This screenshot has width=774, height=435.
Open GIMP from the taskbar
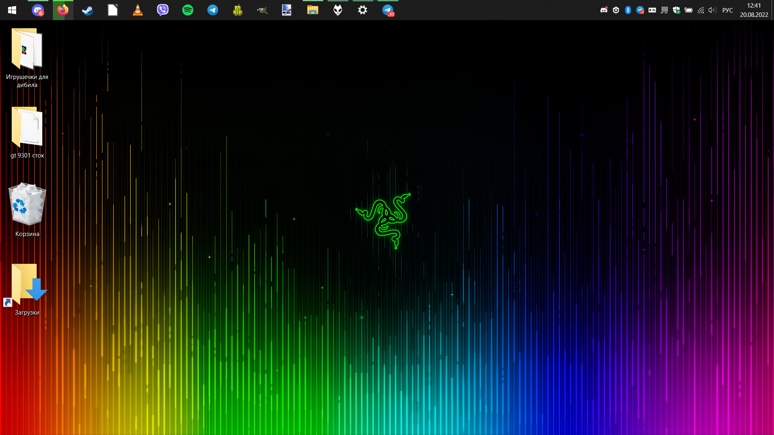(x=262, y=10)
